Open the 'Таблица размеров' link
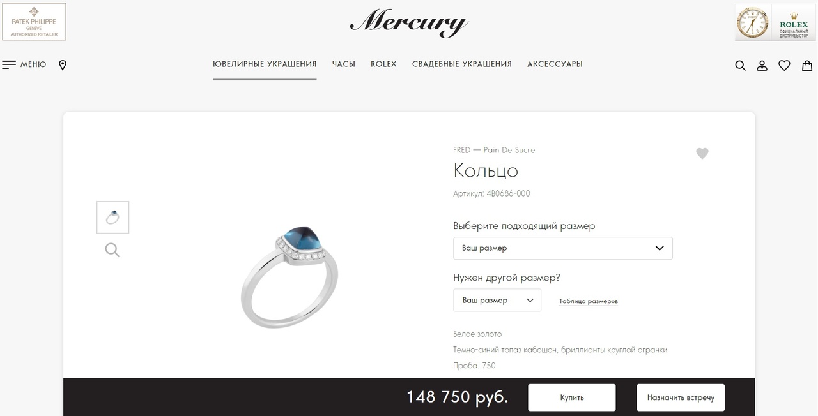 click(x=589, y=301)
